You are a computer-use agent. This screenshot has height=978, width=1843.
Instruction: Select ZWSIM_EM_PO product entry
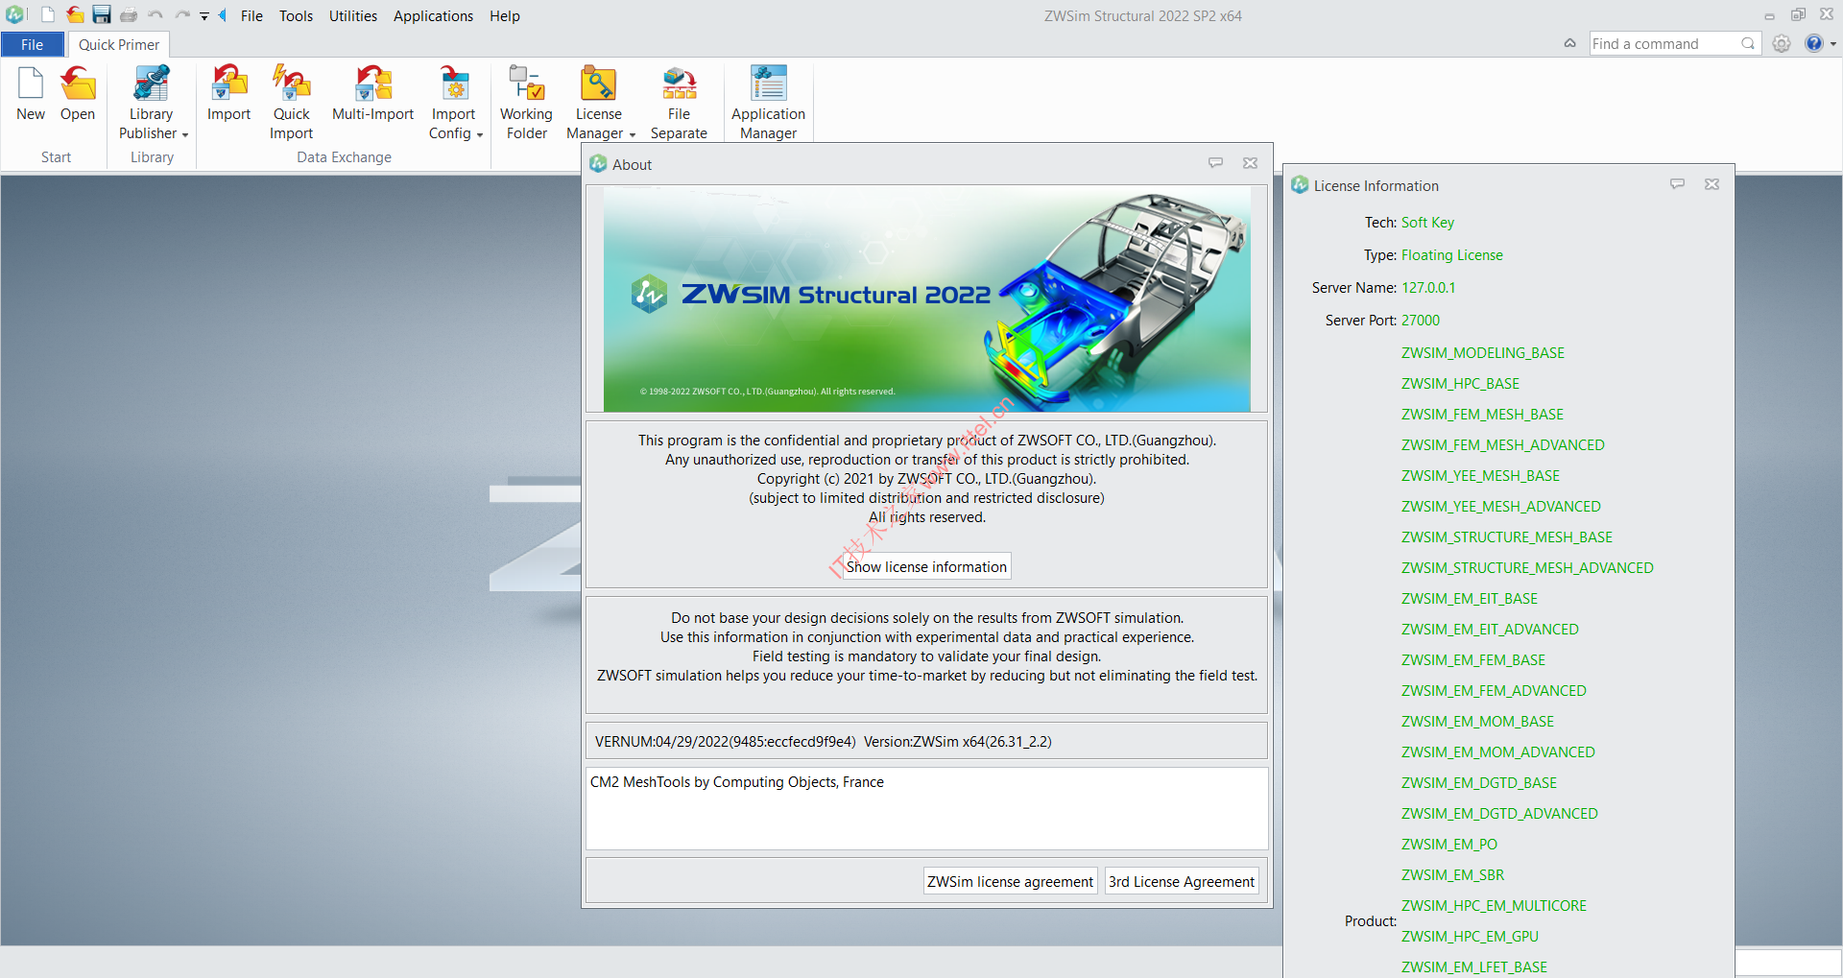click(x=1448, y=845)
